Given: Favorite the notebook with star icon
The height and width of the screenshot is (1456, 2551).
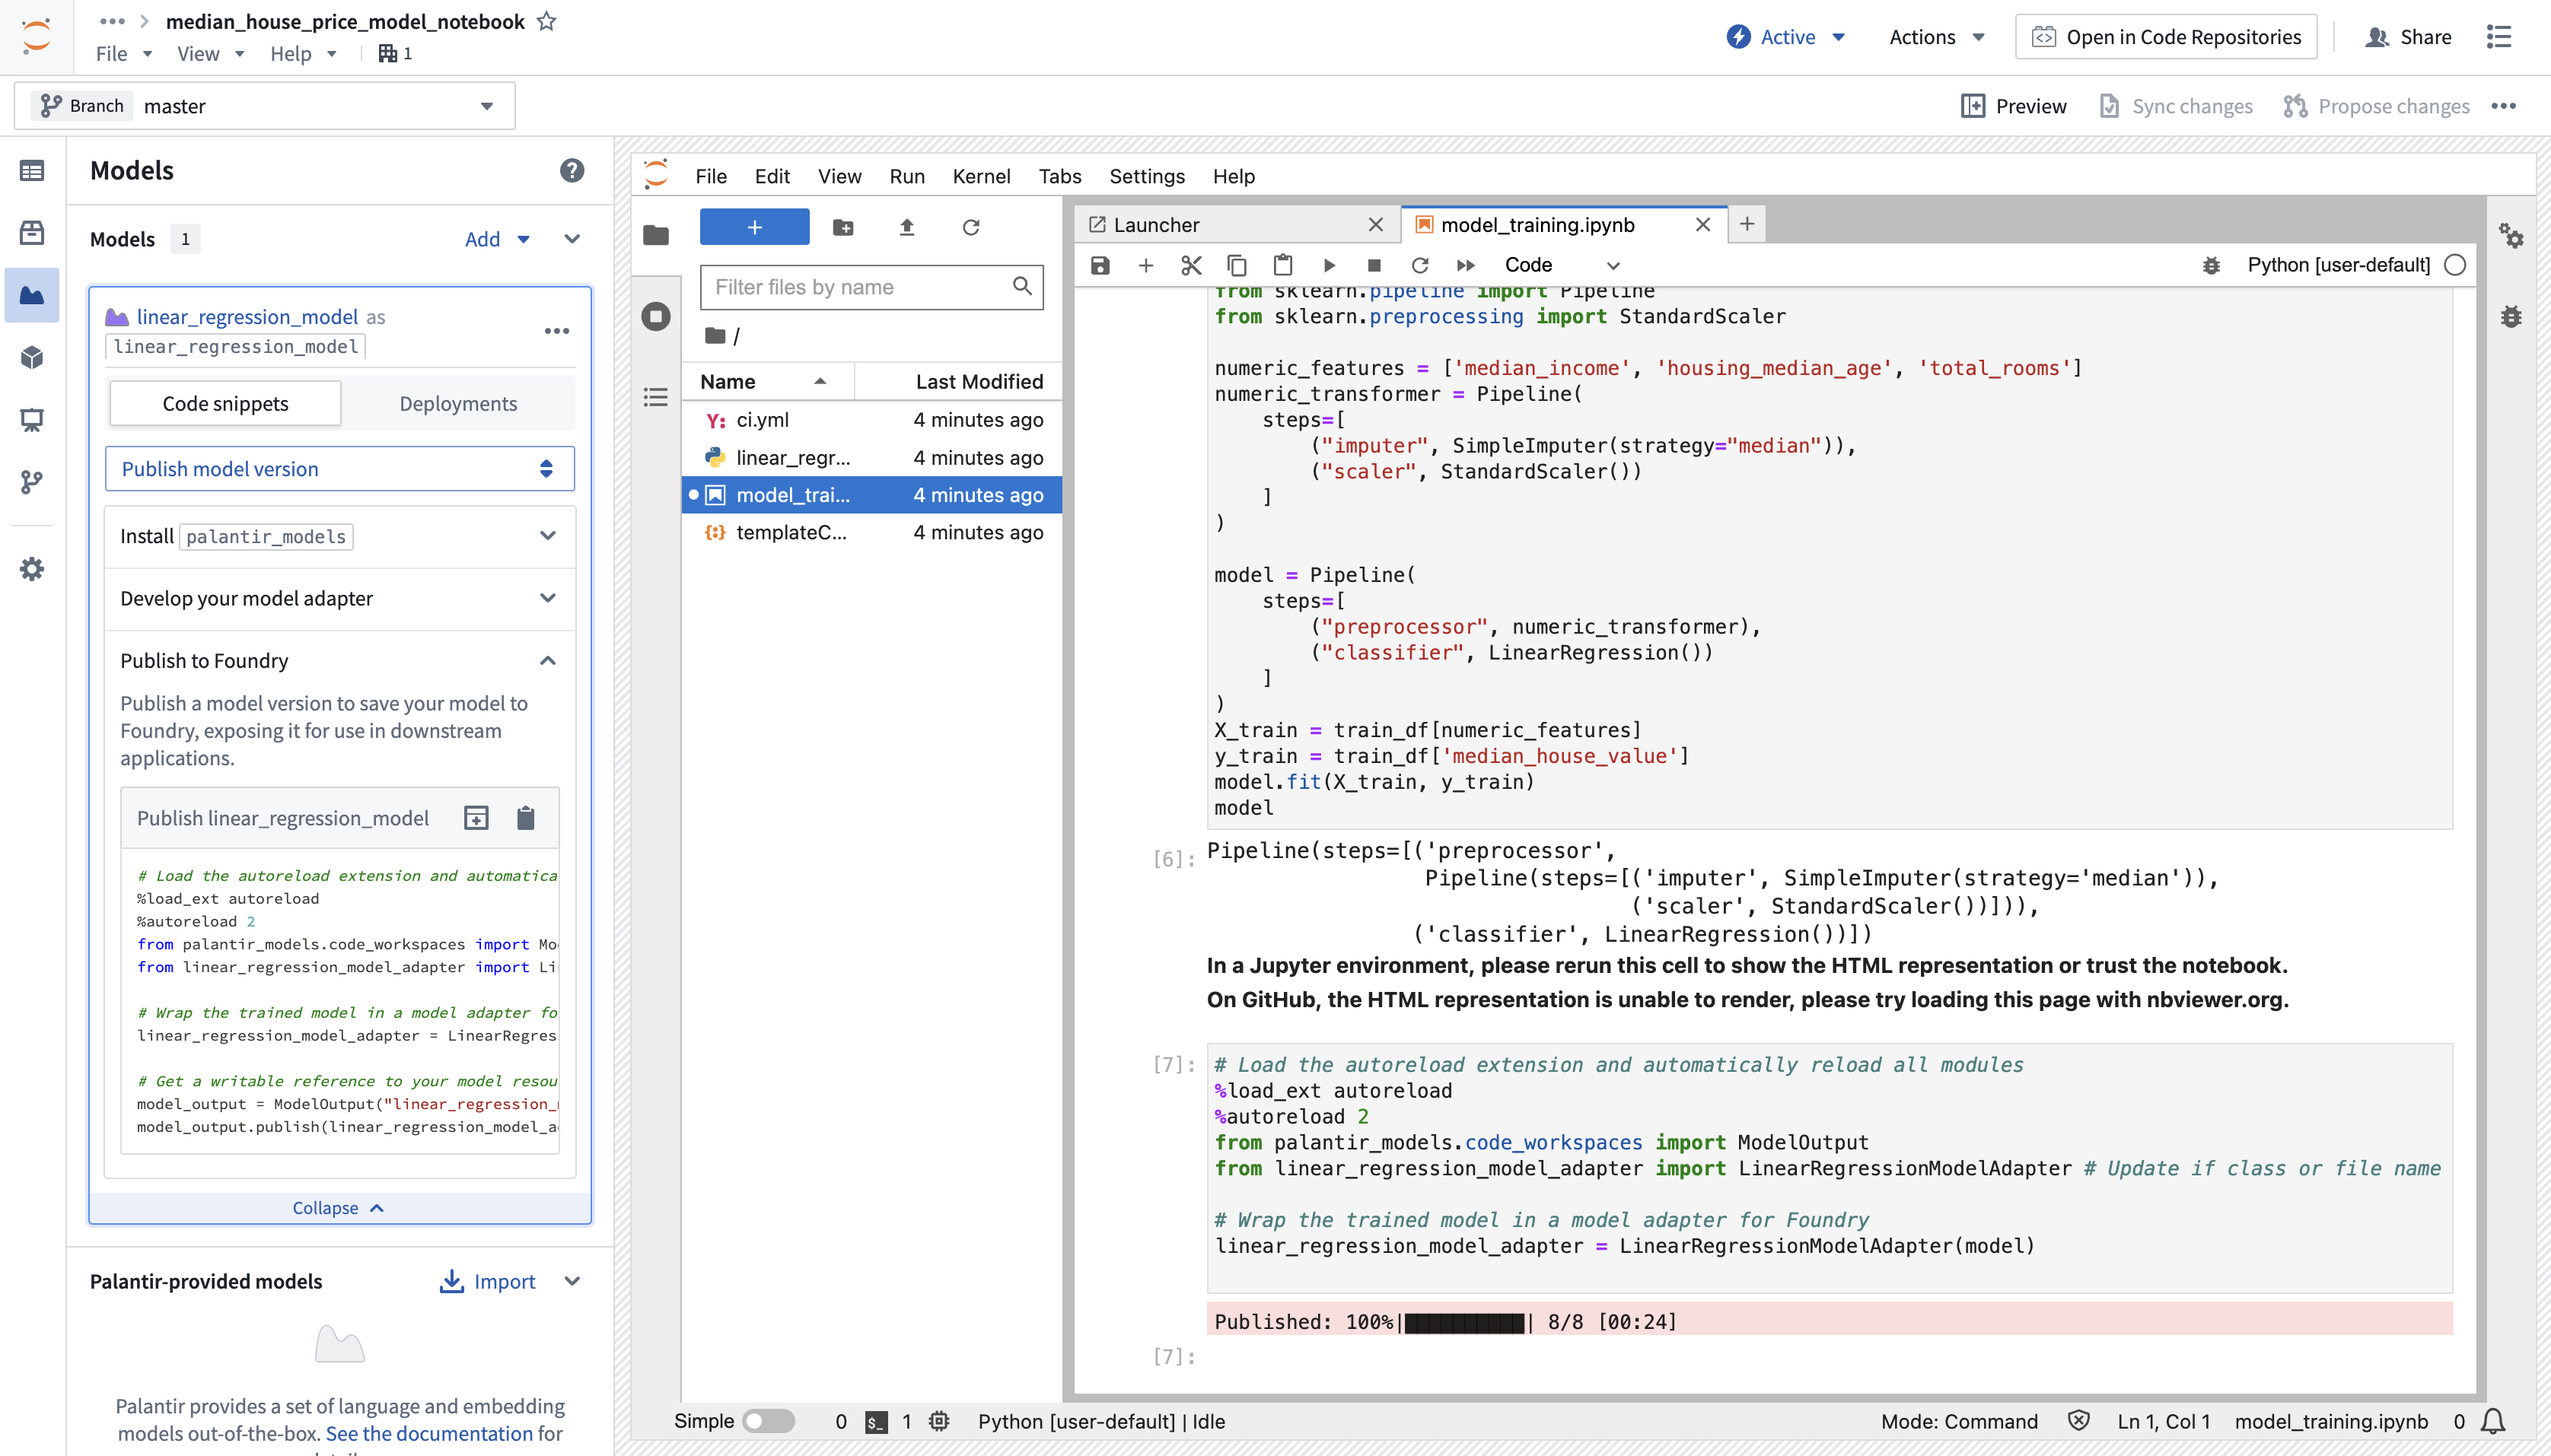Looking at the screenshot, I should 546,21.
